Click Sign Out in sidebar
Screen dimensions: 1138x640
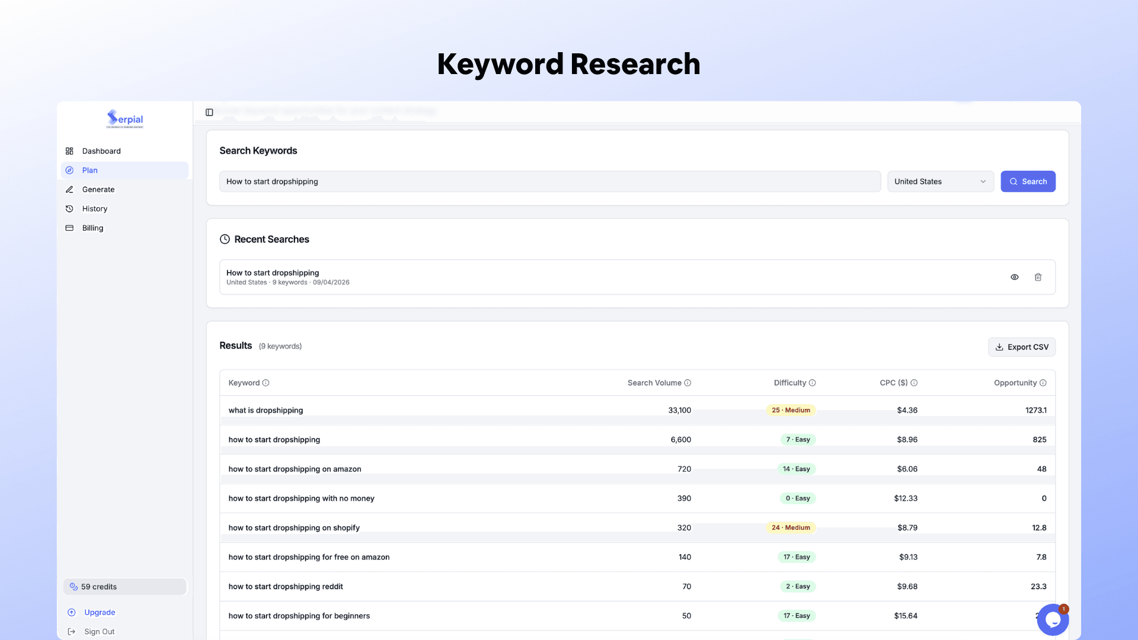pos(100,632)
